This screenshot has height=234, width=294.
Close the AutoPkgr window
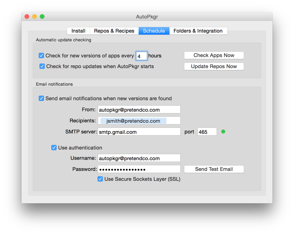(x=27, y=16)
